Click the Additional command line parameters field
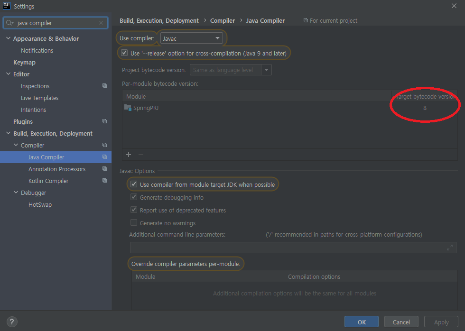This screenshot has height=331, width=465. 293,248
